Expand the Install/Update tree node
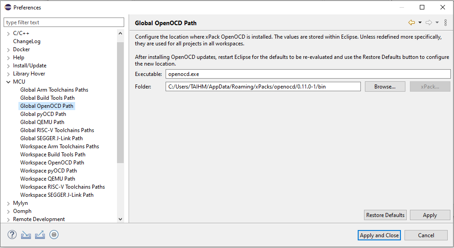 [x=8, y=66]
